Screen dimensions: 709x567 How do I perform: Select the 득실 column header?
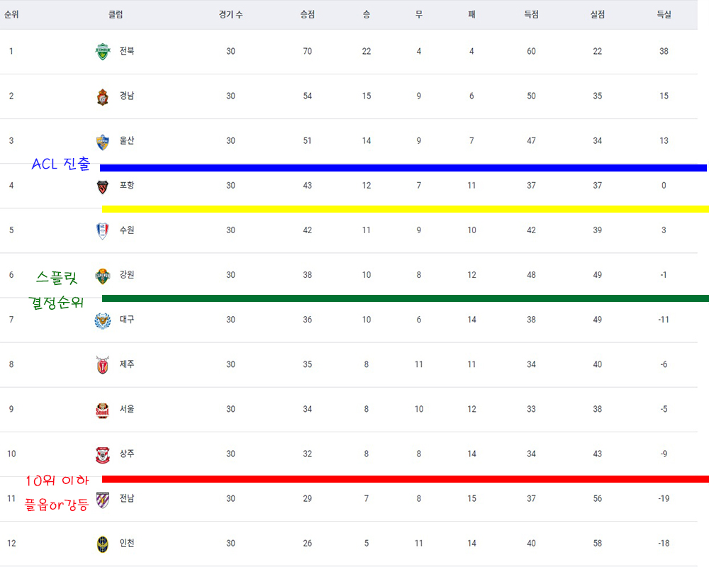[x=664, y=14]
